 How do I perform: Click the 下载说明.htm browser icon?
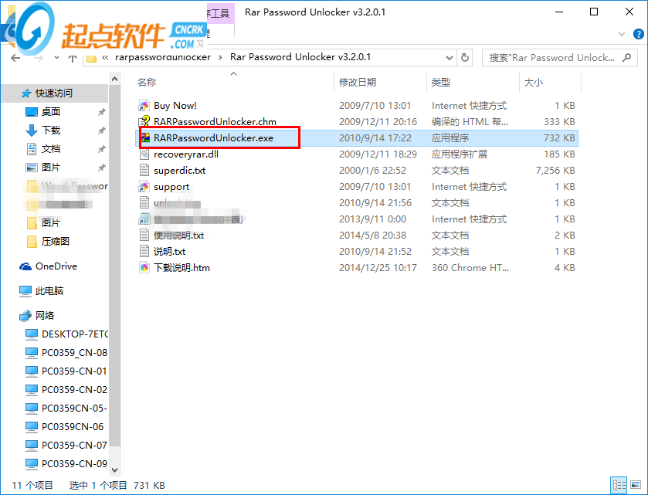tap(144, 268)
